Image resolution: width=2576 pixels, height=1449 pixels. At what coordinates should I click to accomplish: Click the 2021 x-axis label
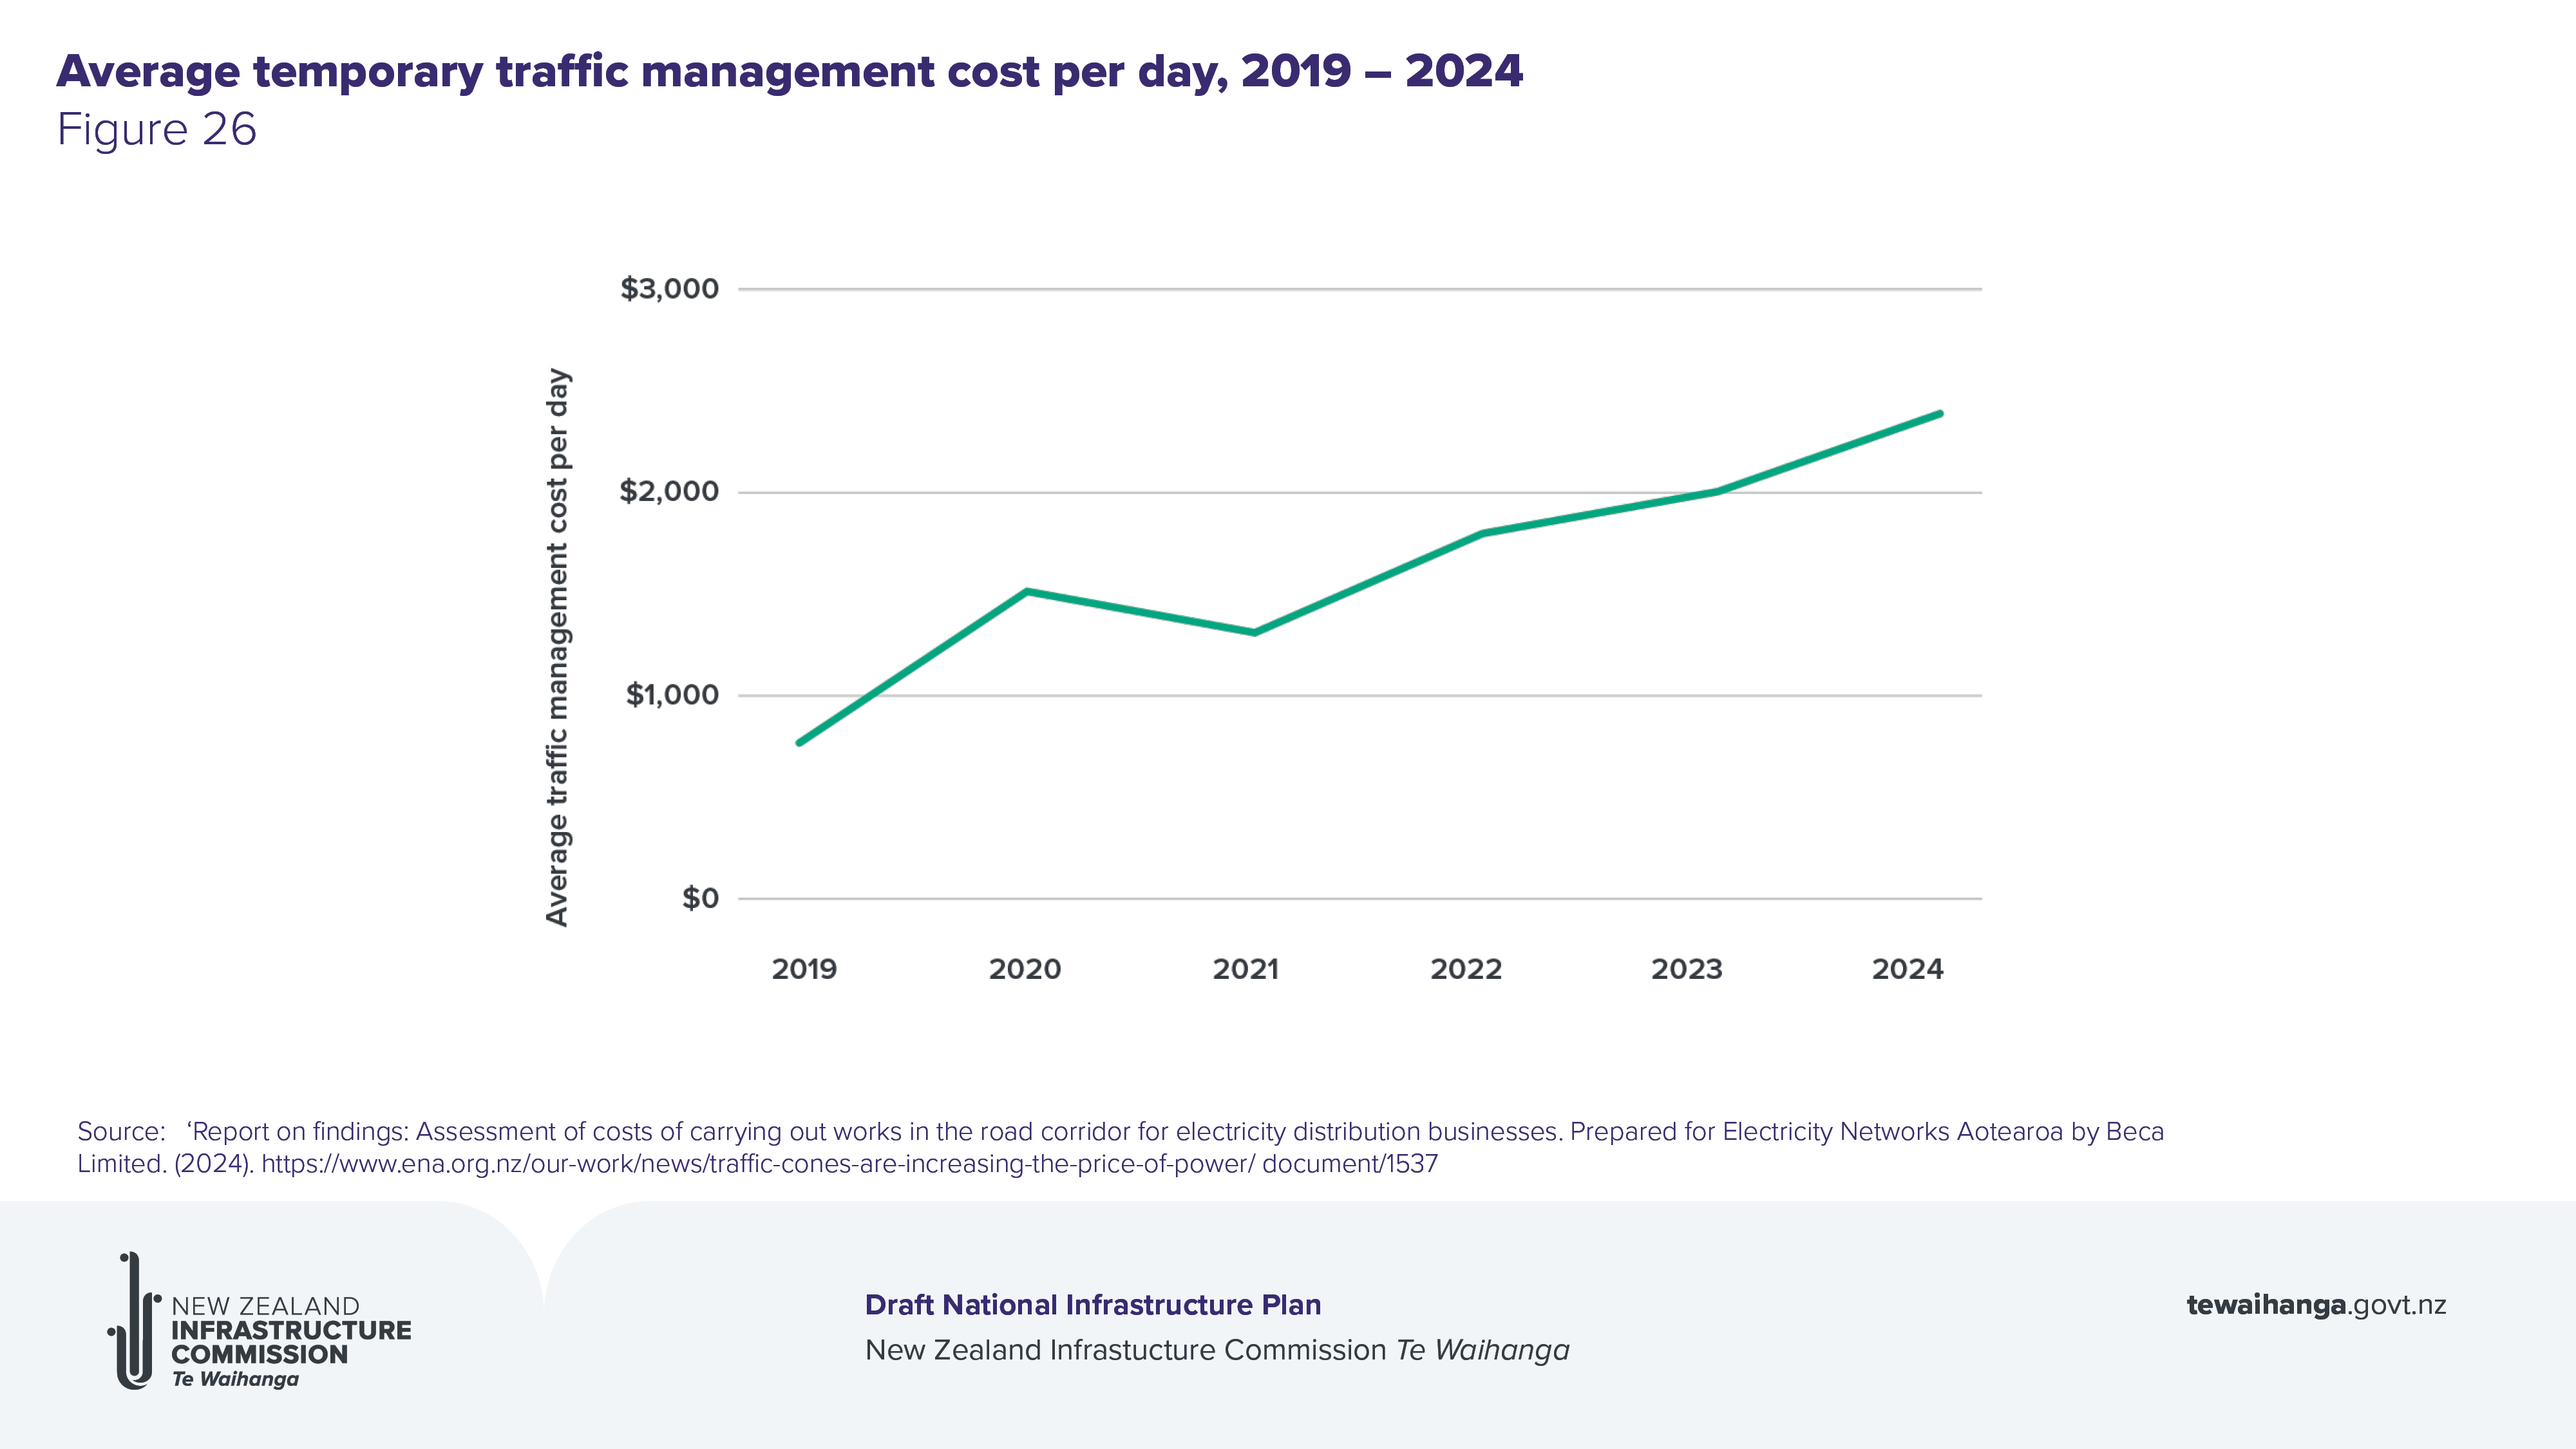1245,969
